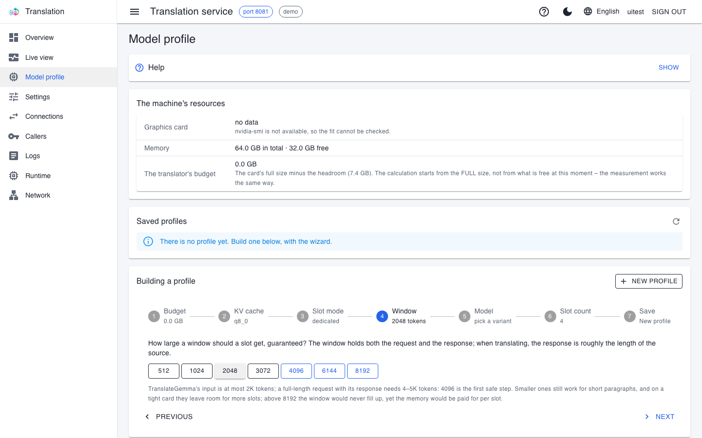This screenshot has height=438, width=702.
Task: Create a new profile
Action: 649,281
